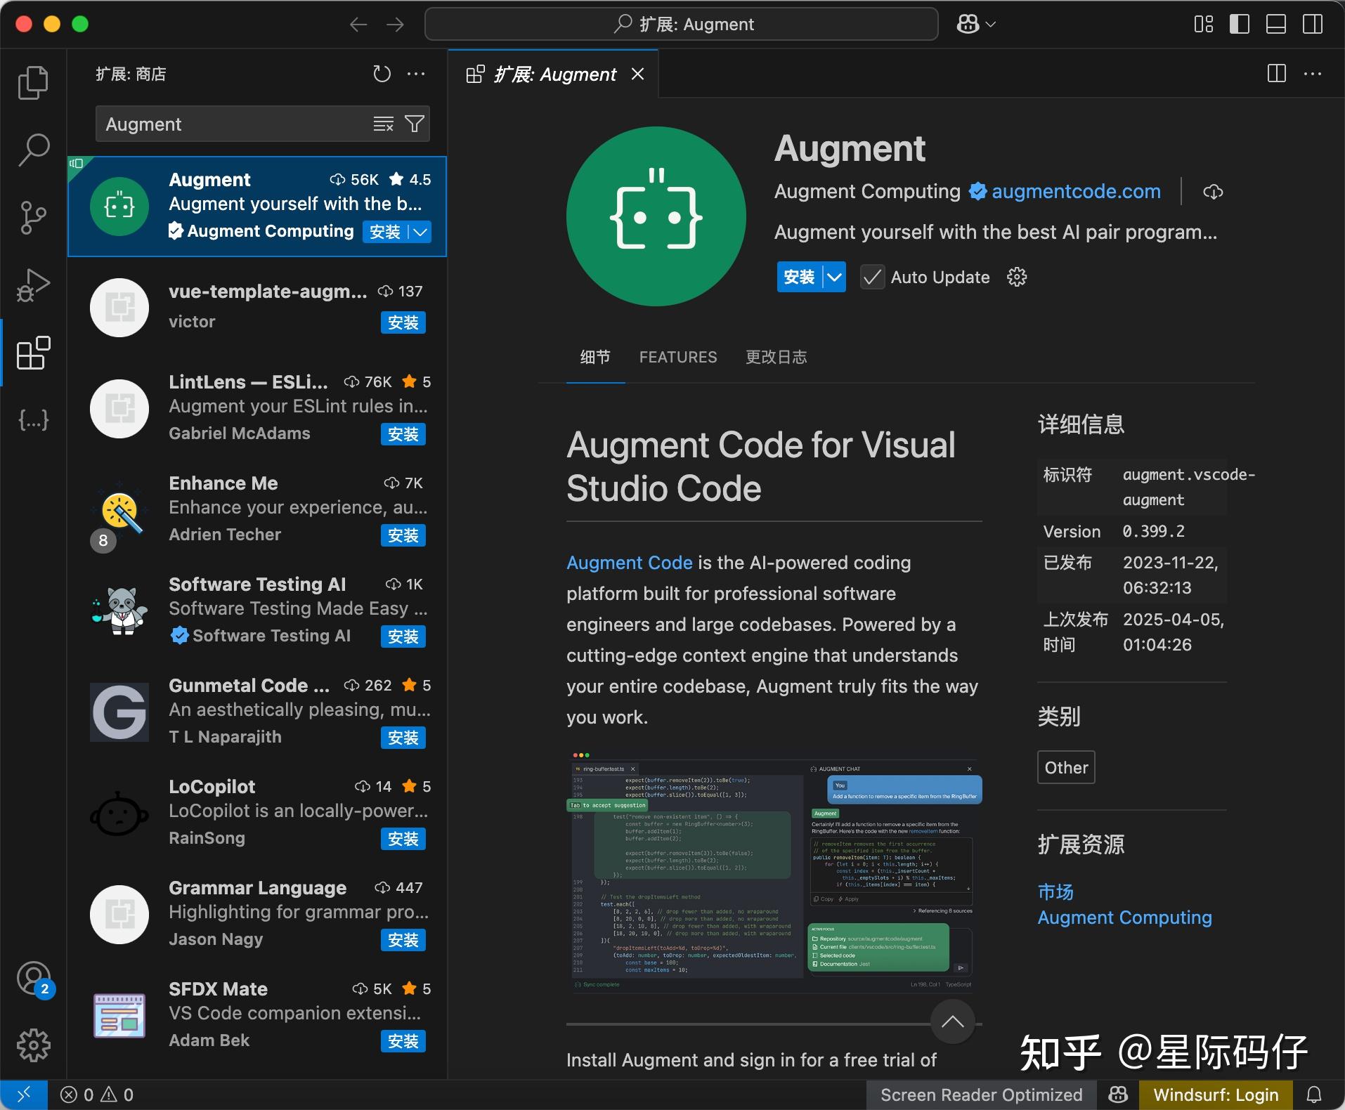Click Windsurf: Login in the status bar
The width and height of the screenshot is (1345, 1110).
pos(1216,1094)
